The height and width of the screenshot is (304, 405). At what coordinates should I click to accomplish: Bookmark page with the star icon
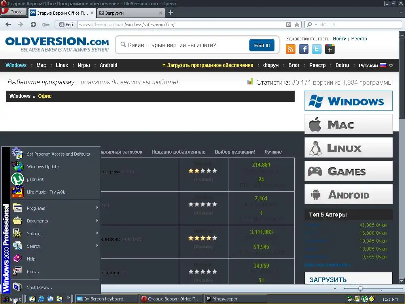coord(297,25)
